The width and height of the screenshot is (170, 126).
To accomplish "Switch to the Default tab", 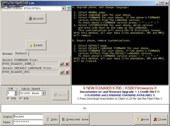I will tap(21, 53).
